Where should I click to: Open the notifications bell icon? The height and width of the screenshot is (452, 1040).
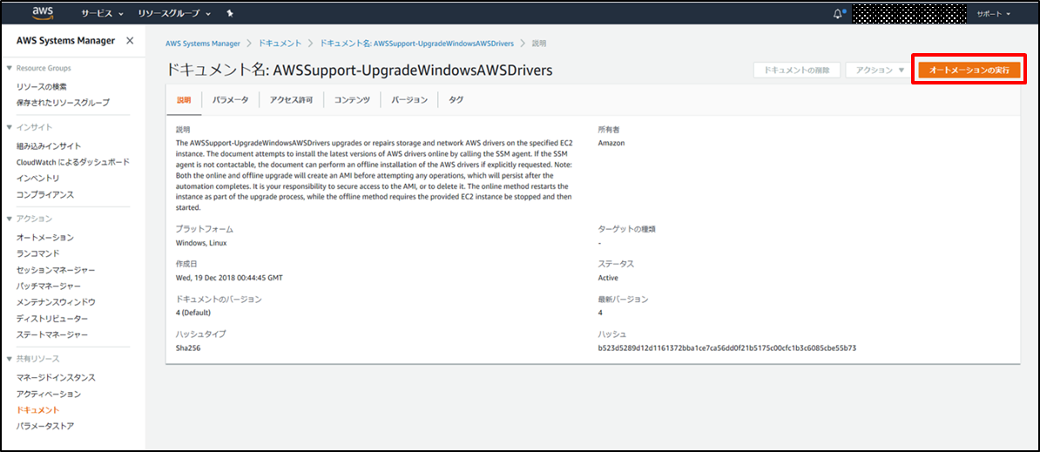tap(838, 14)
